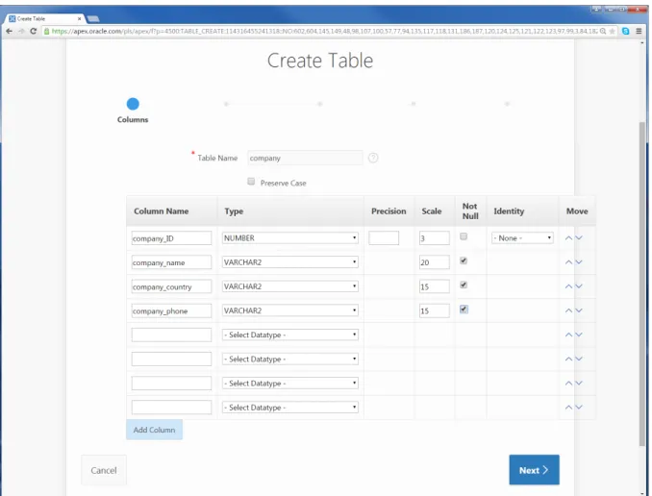Click empty column name field in sixth row
652x496 pixels.
tap(171, 359)
